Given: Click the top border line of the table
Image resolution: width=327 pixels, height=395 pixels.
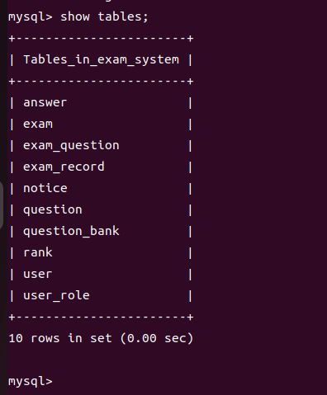Looking at the screenshot, I should click(x=101, y=38).
